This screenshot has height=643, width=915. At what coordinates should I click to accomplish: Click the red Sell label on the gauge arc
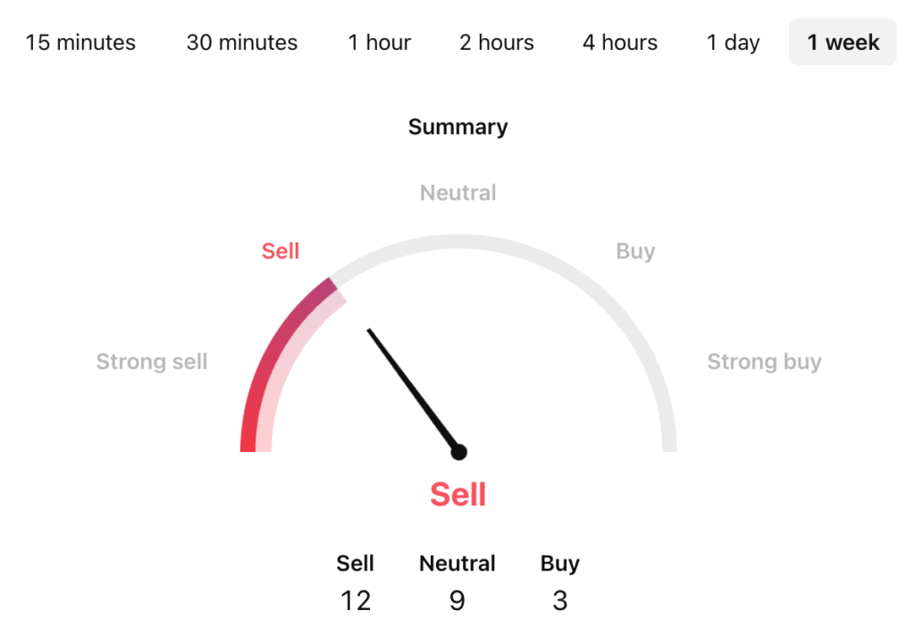pyautogui.click(x=281, y=252)
